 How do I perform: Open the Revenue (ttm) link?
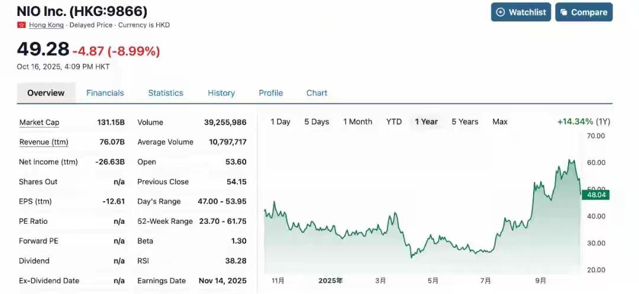click(x=43, y=142)
